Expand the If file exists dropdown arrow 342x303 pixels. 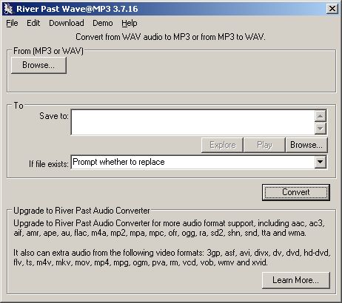pyautogui.click(x=321, y=162)
